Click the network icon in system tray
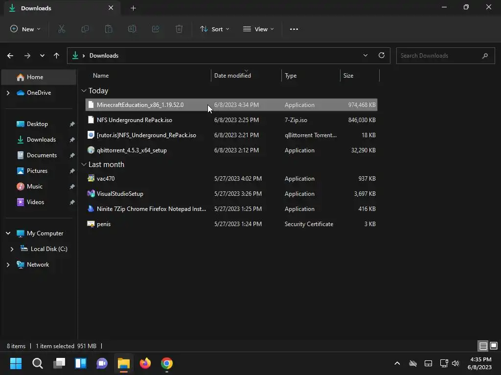The image size is (501, 375). (x=444, y=363)
